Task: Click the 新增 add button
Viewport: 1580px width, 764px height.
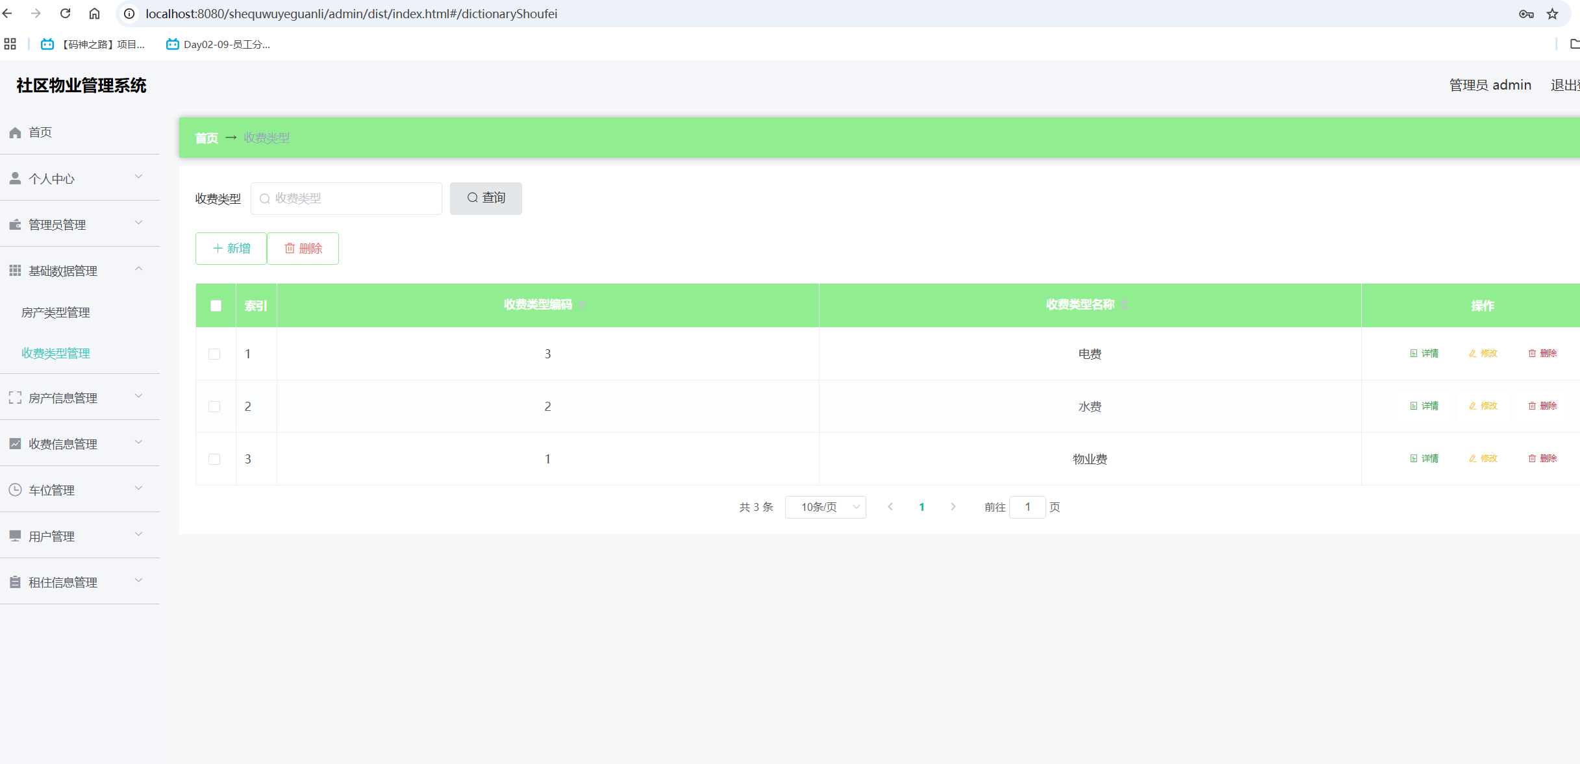Action: [x=231, y=249]
